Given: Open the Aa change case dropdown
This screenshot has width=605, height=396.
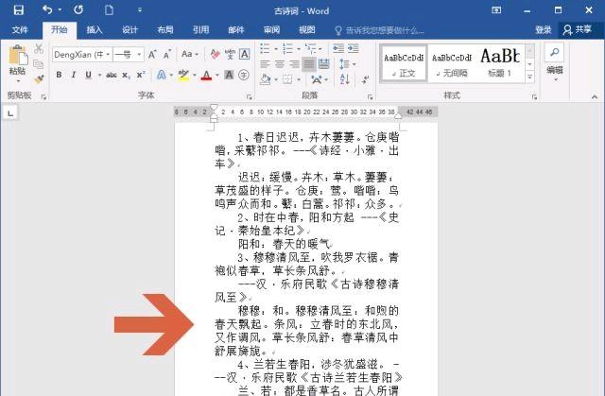Looking at the screenshot, I should (189, 54).
